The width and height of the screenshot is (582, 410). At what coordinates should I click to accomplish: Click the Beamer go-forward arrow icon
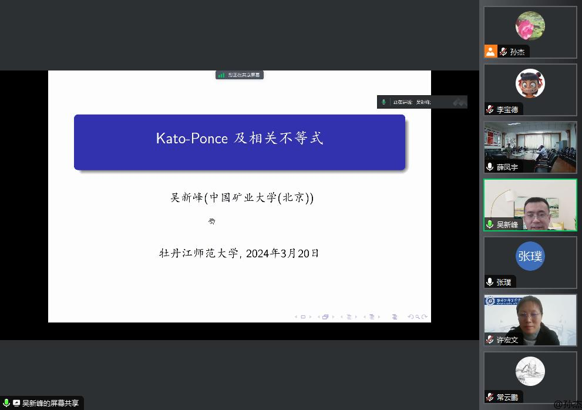point(425,317)
